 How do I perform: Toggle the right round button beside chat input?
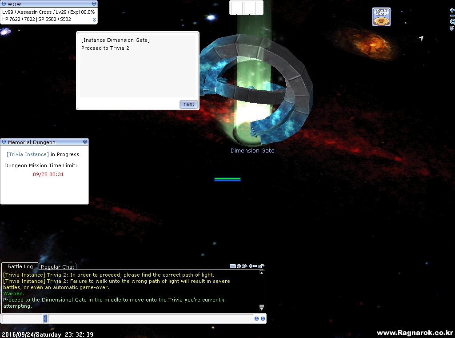tap(263, 318)
